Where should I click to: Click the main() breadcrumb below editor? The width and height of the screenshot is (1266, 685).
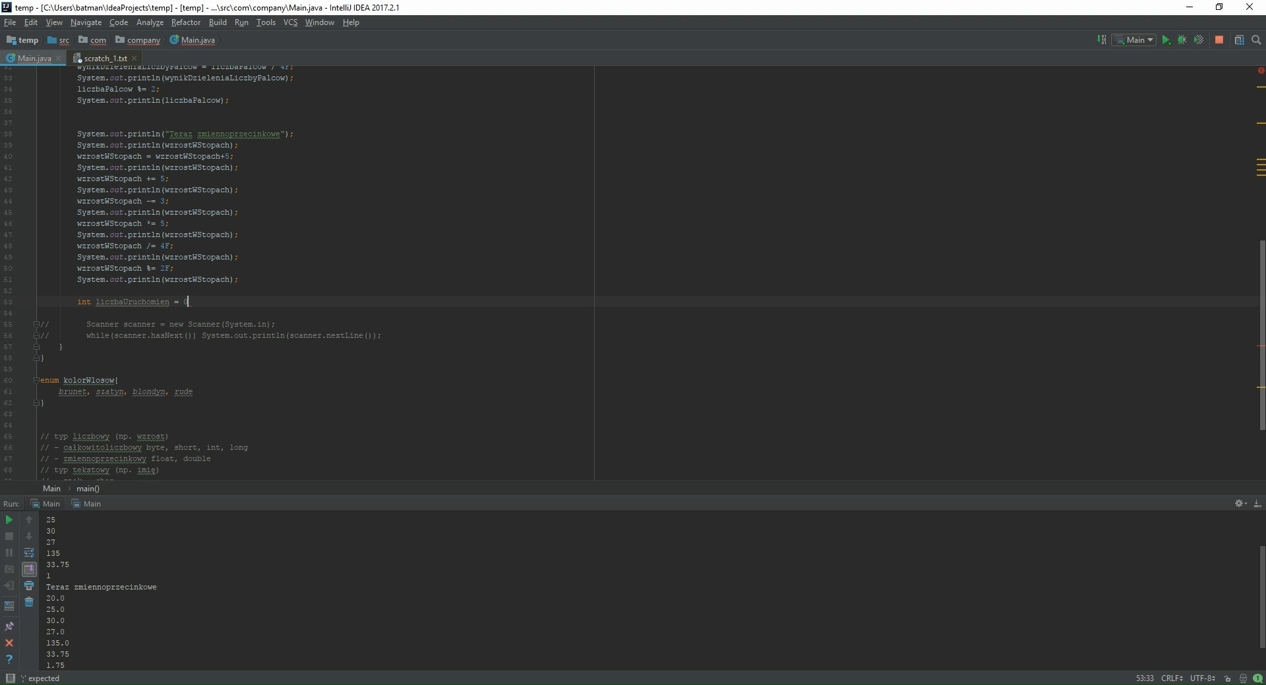(x=88, y=489)
